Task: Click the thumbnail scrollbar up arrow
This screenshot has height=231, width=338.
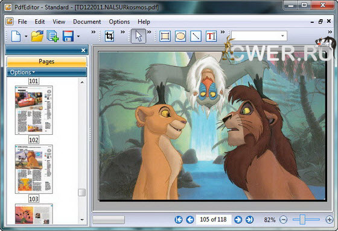Action: 82,82
